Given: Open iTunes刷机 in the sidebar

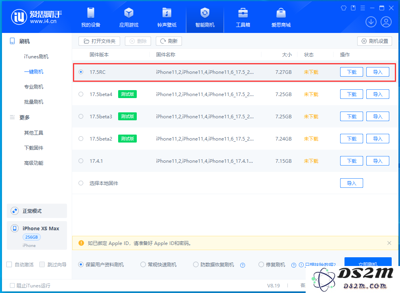Looking at the screenshot, I should coord(36,56).
